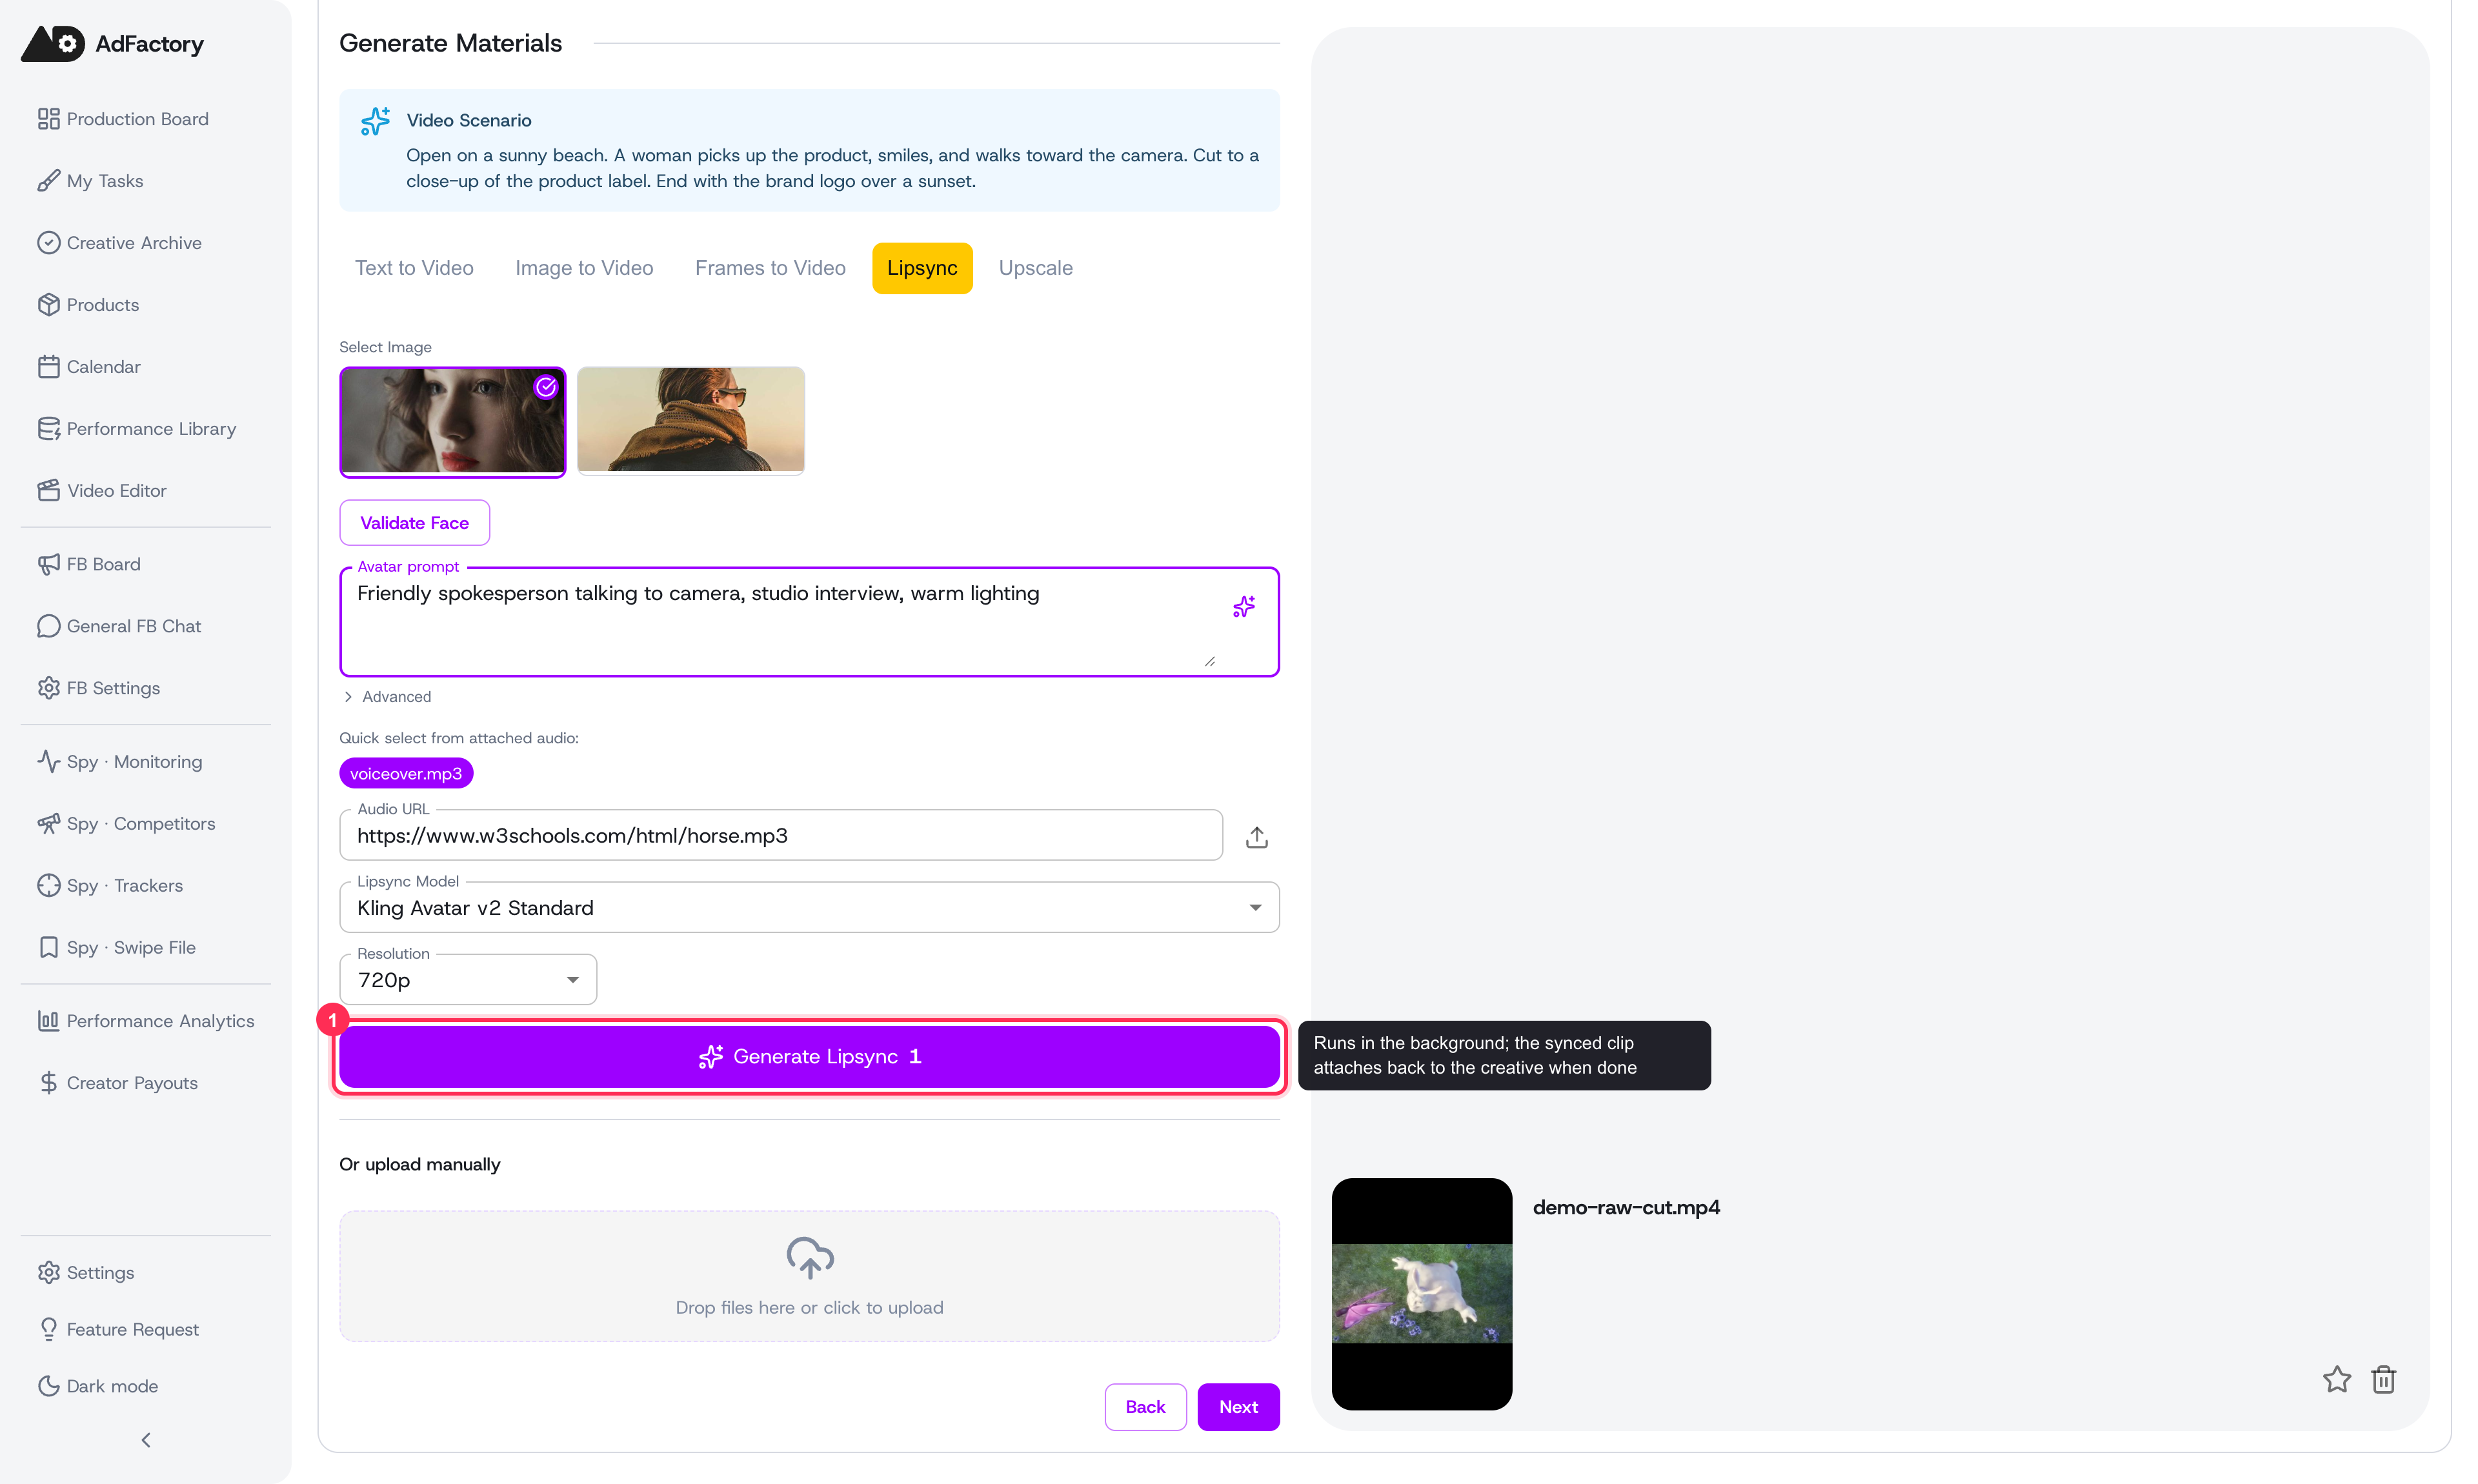
Task: Select the Lipsync tab
Action: [x=922, y=268]
